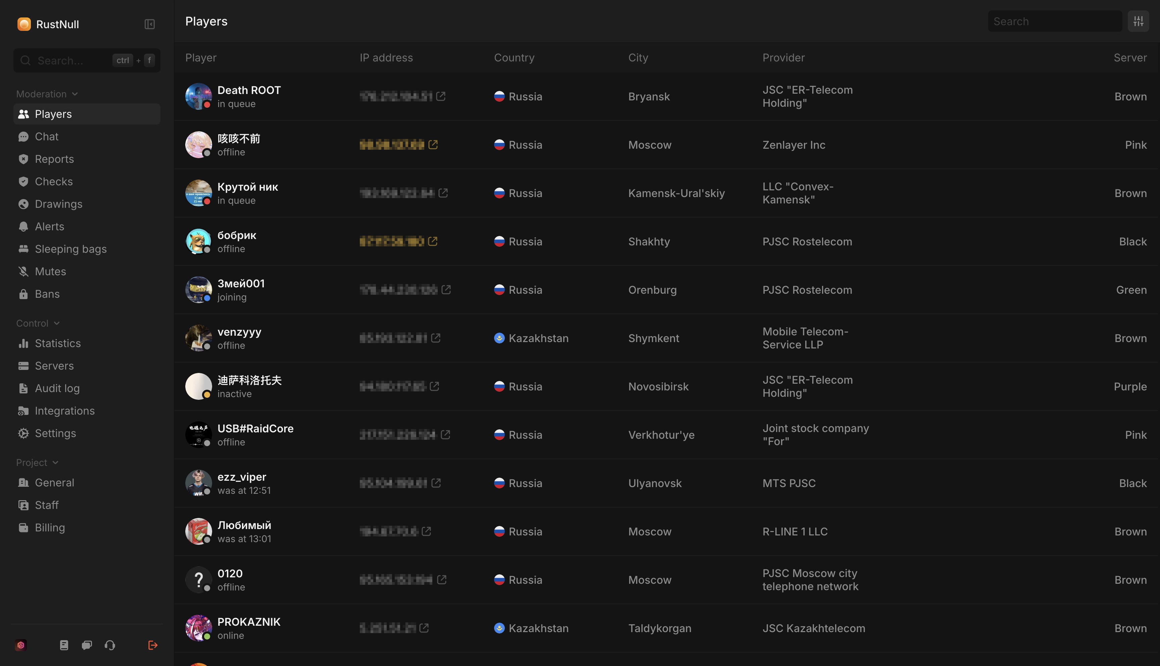Open the Sleeping bags section
Image resolution: width=1160 pixels, height=666 pixels.
tap(70, 249)
